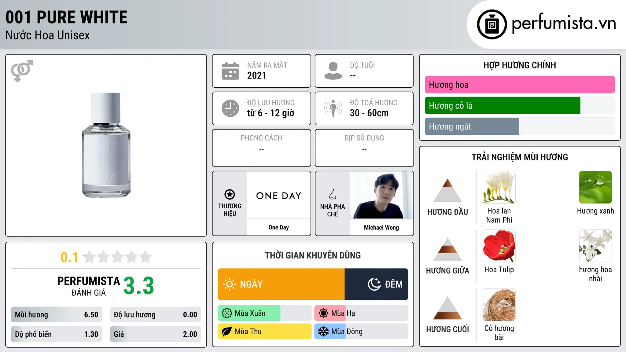
Task: Click the Nước Hoa Unisex subtitle
Action: [x=48, y=35]
